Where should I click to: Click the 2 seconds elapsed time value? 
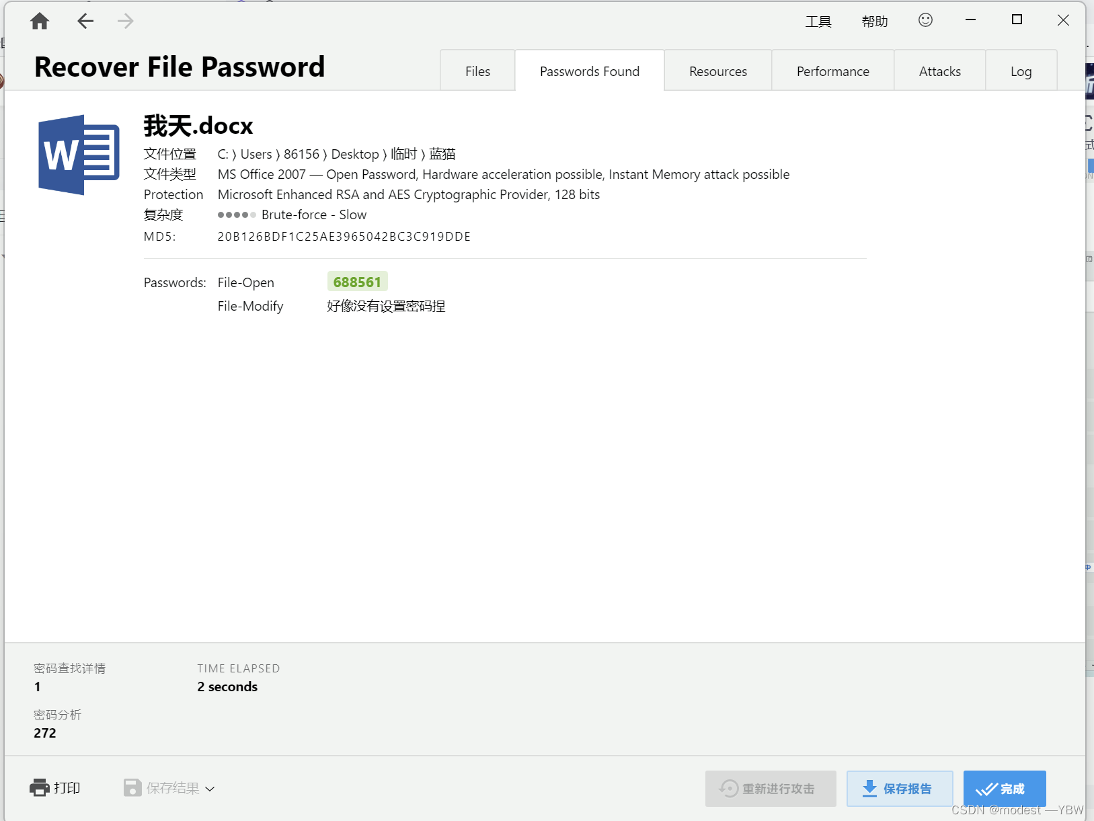click(227, 687)
